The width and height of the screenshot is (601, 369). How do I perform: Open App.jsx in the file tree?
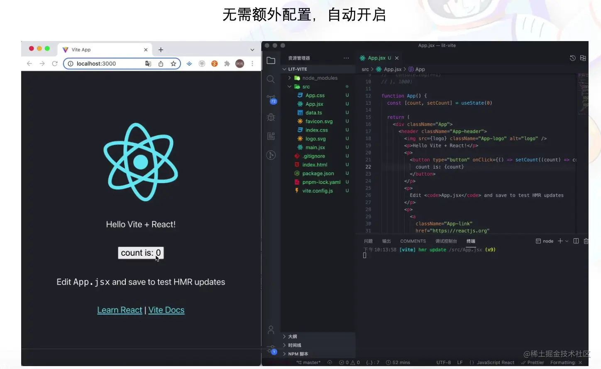tap(314, 104)
